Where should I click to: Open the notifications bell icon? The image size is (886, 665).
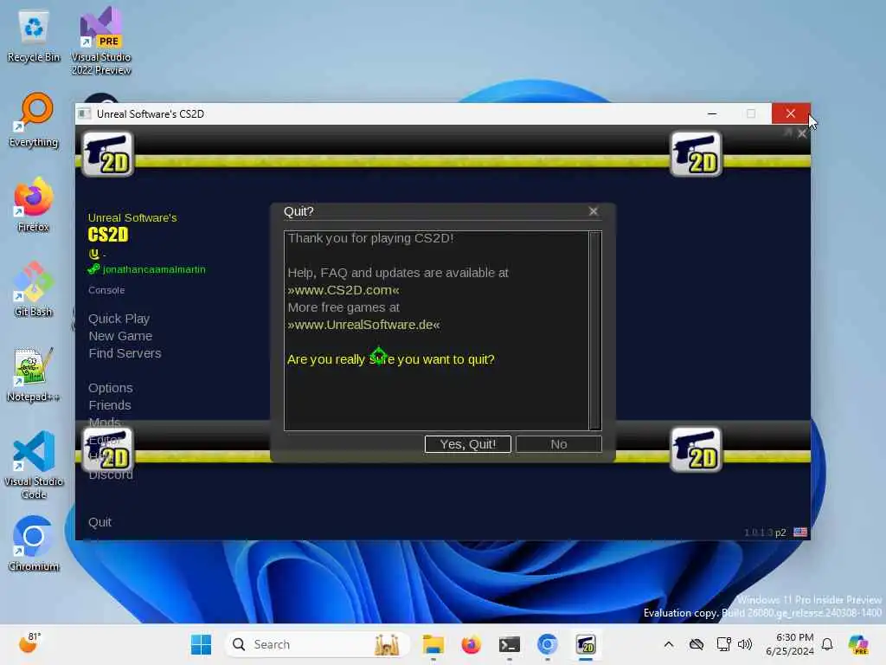point(827,644)
